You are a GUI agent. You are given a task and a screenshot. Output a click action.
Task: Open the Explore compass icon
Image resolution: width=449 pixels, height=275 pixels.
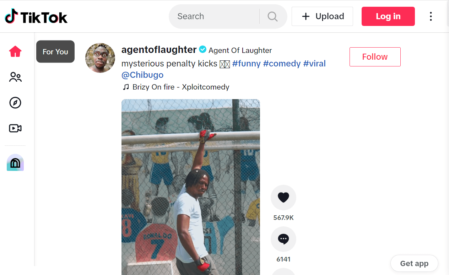point(15,103)
